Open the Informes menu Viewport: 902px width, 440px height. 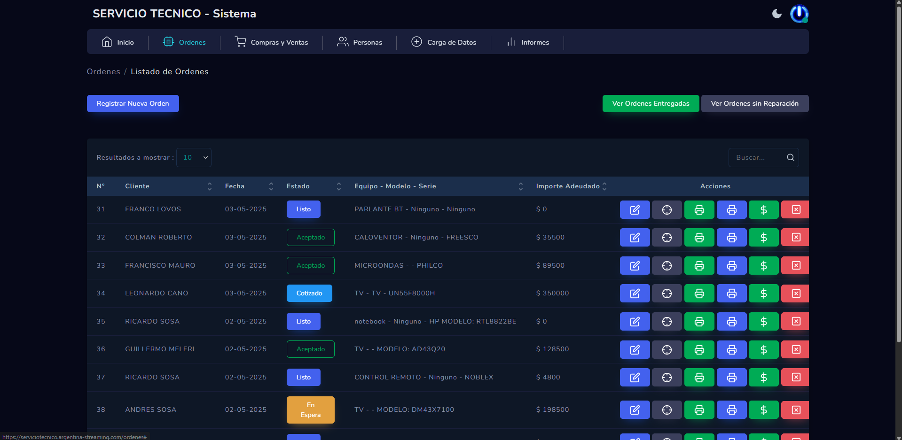528,42
